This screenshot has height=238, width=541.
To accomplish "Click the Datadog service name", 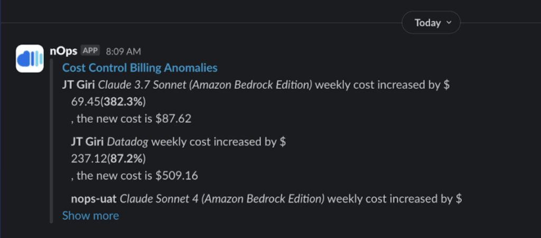I will tap(128, 142).
